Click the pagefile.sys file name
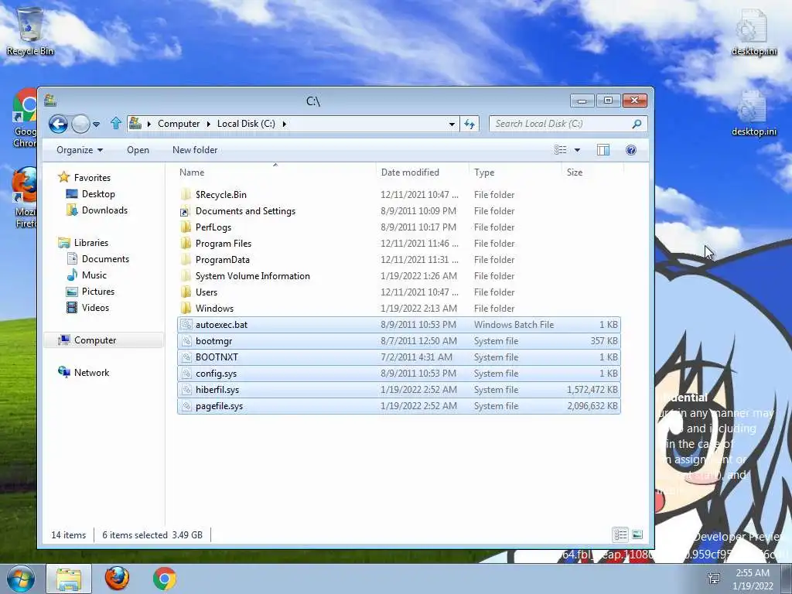This screenshot has width=792, height=594. 219,405
